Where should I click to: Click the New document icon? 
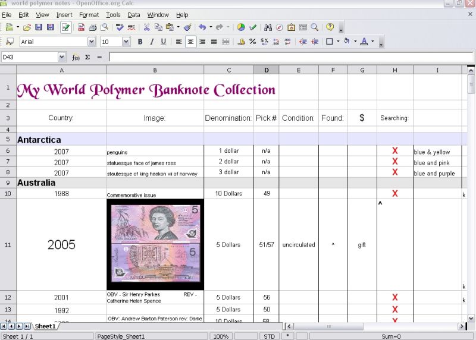[x=9, y=27]
